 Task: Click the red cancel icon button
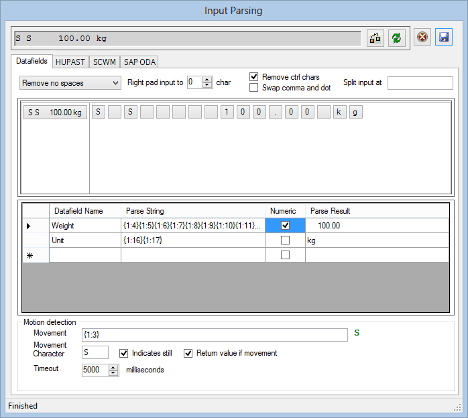[x=422, y=38]
